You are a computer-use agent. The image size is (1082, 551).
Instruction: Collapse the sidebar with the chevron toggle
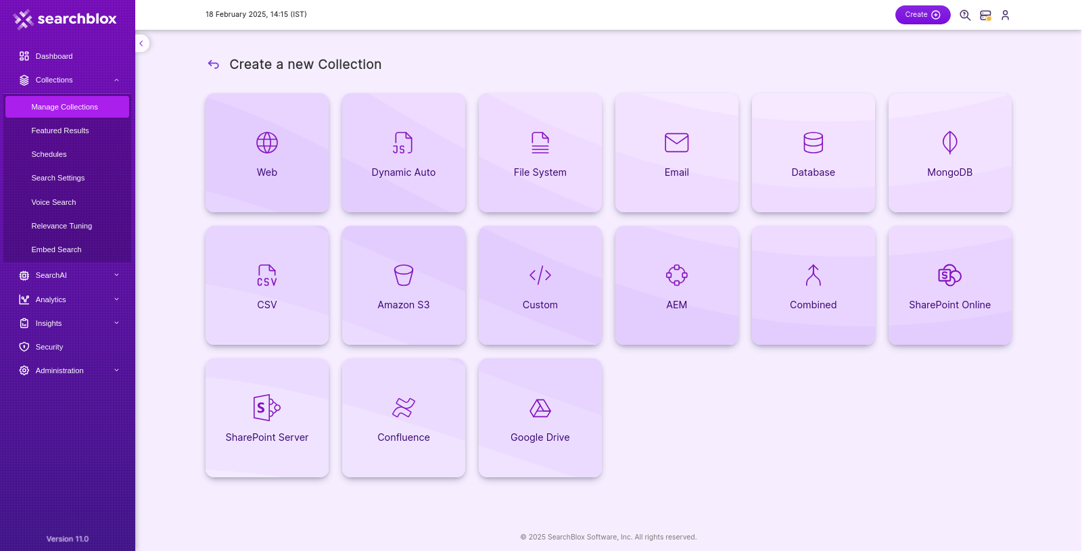141,43
